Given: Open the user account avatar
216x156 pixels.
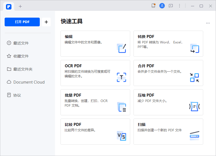Looking at the screenshot, I should click(x=162, y=6).
